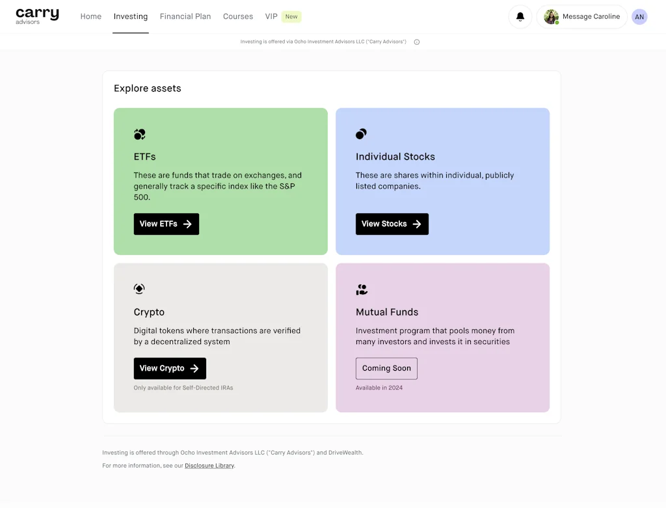Open the Disclosure Library link
Image resolution: width=666 pixels, height=508 pixels.
(209, 466)
